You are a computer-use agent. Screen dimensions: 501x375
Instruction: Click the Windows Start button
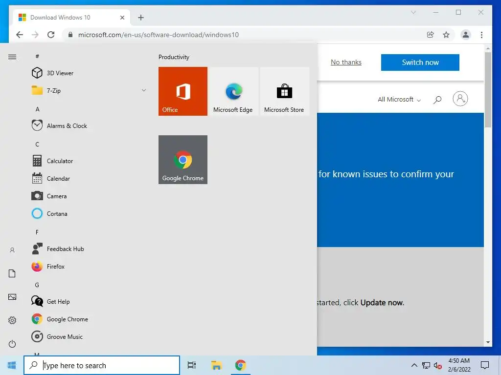pyautogui.click(x=12, y=365)
